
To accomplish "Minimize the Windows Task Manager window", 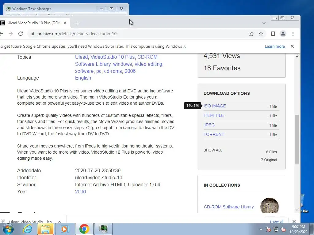I will [101, 9].
